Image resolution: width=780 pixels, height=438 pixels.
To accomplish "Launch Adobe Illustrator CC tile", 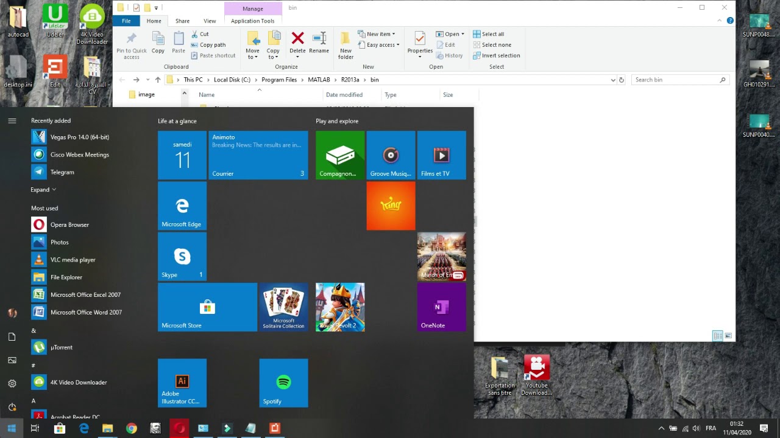I will pyautogui.click(x=182, y=383).
